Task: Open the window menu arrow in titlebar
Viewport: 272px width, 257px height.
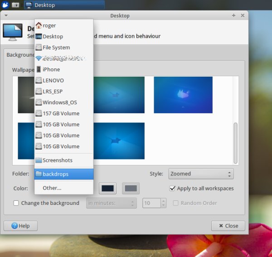Action: click(x=6, y=15)
